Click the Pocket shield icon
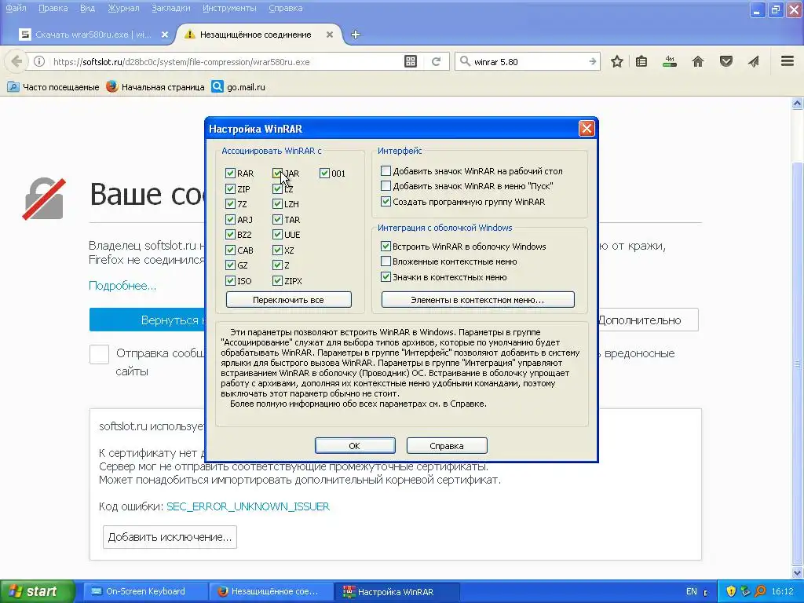The image size is (804, 603). (726, 61)
